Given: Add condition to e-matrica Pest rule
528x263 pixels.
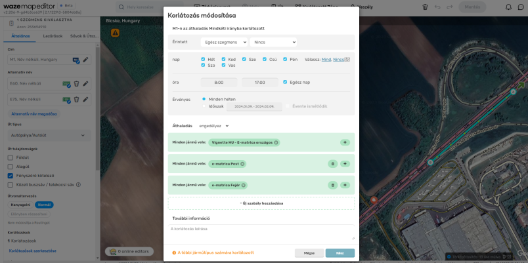Looking at the screenshot, I should tap(345, 163).
